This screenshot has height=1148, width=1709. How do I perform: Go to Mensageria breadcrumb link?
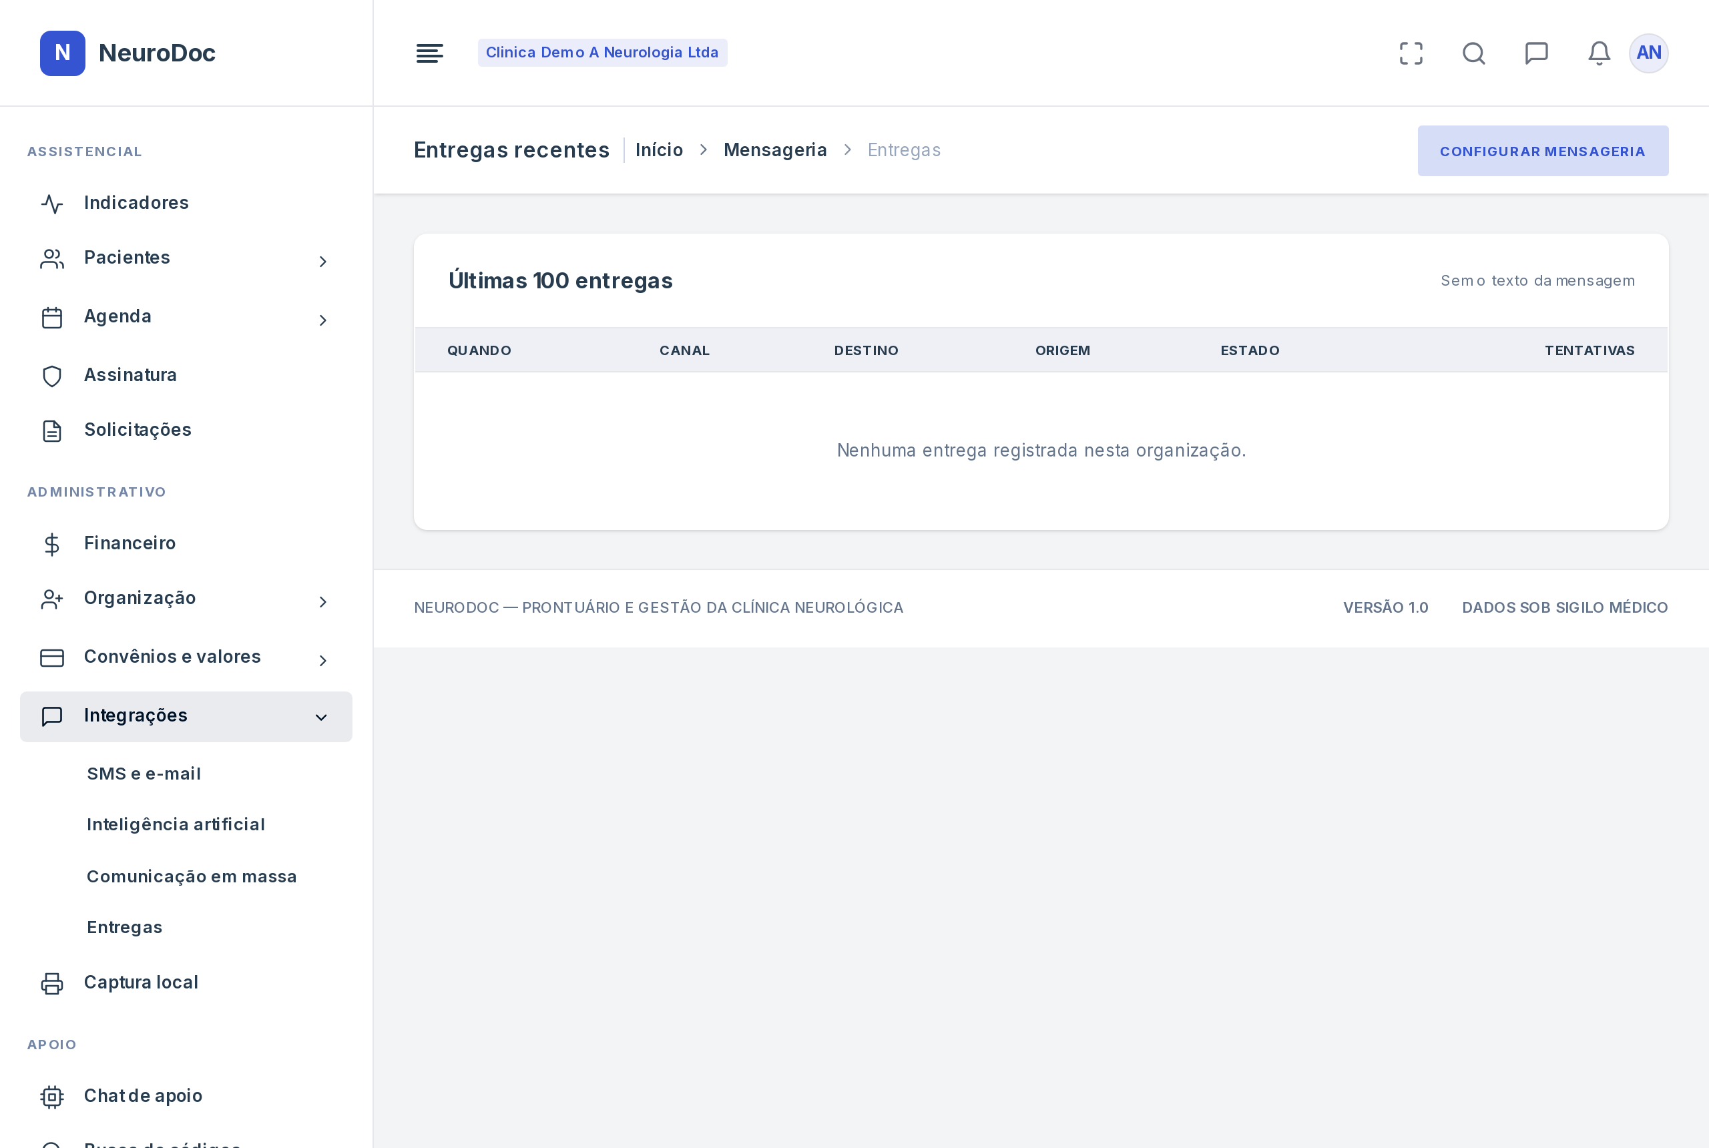774,150
